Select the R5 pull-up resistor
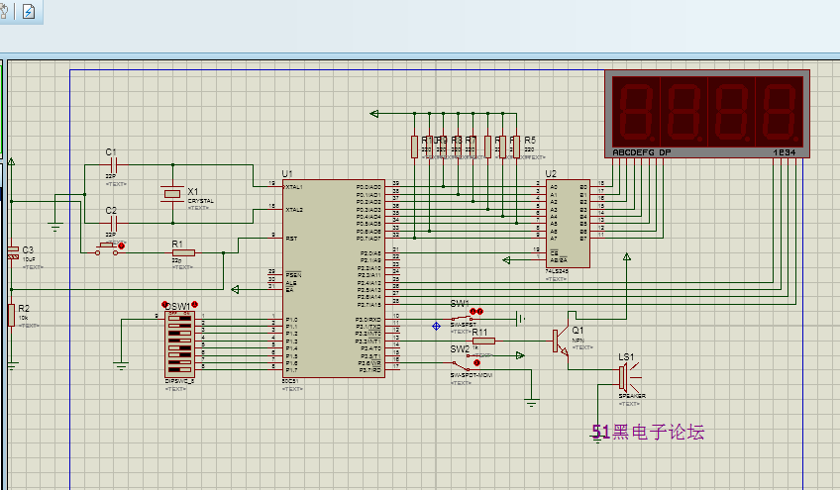840x490 pixels. point(515,147)
